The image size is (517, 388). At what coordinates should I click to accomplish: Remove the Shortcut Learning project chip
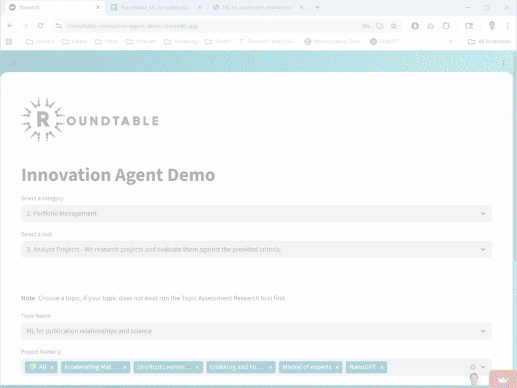197,367
